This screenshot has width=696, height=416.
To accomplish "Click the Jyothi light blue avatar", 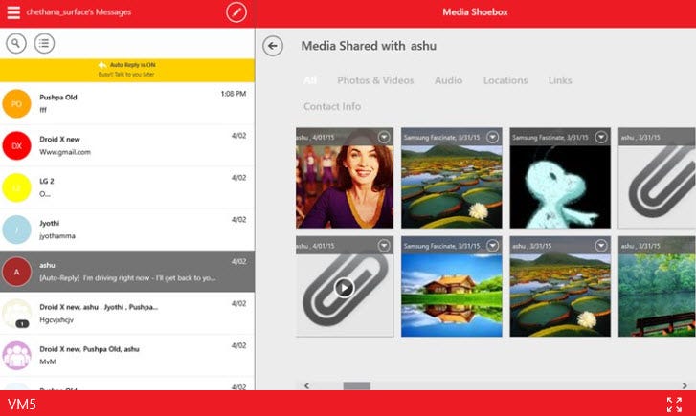I will click(x=16, y=230).
